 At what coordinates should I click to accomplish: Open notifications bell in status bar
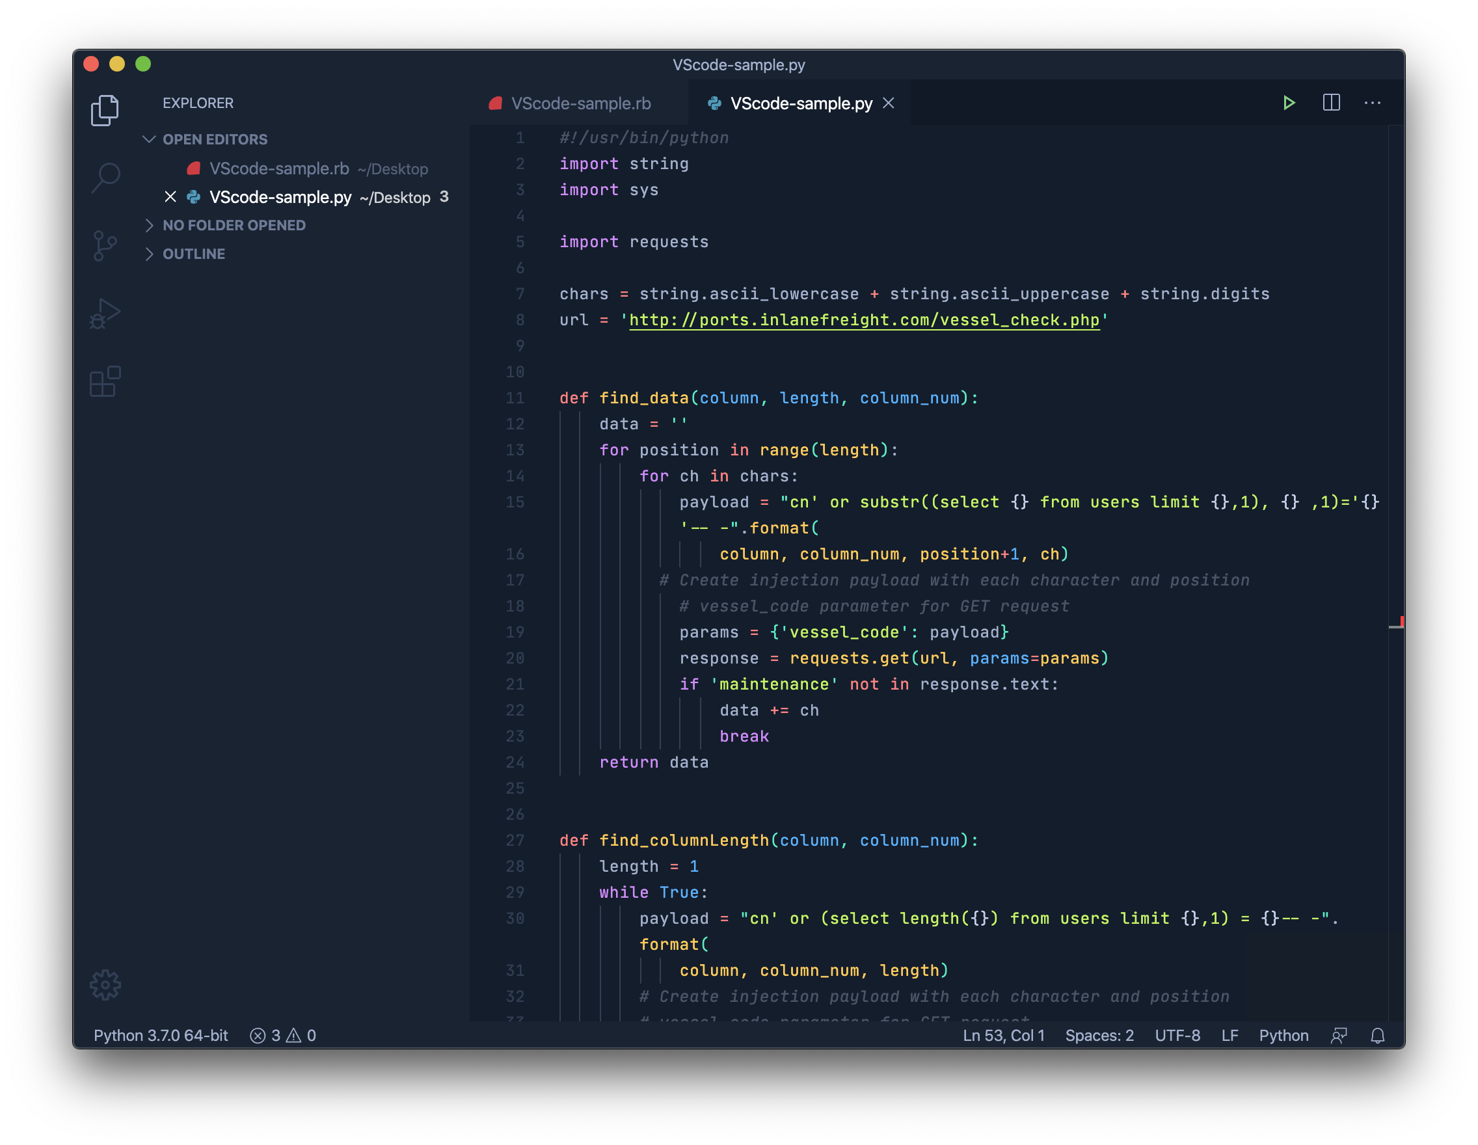point(1377,1035)
